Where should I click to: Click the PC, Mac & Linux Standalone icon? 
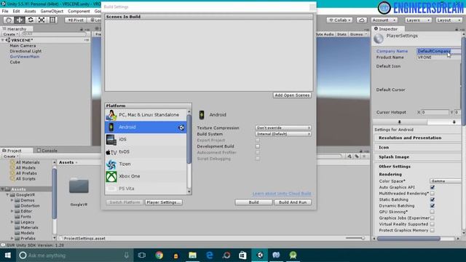point(111,115)
